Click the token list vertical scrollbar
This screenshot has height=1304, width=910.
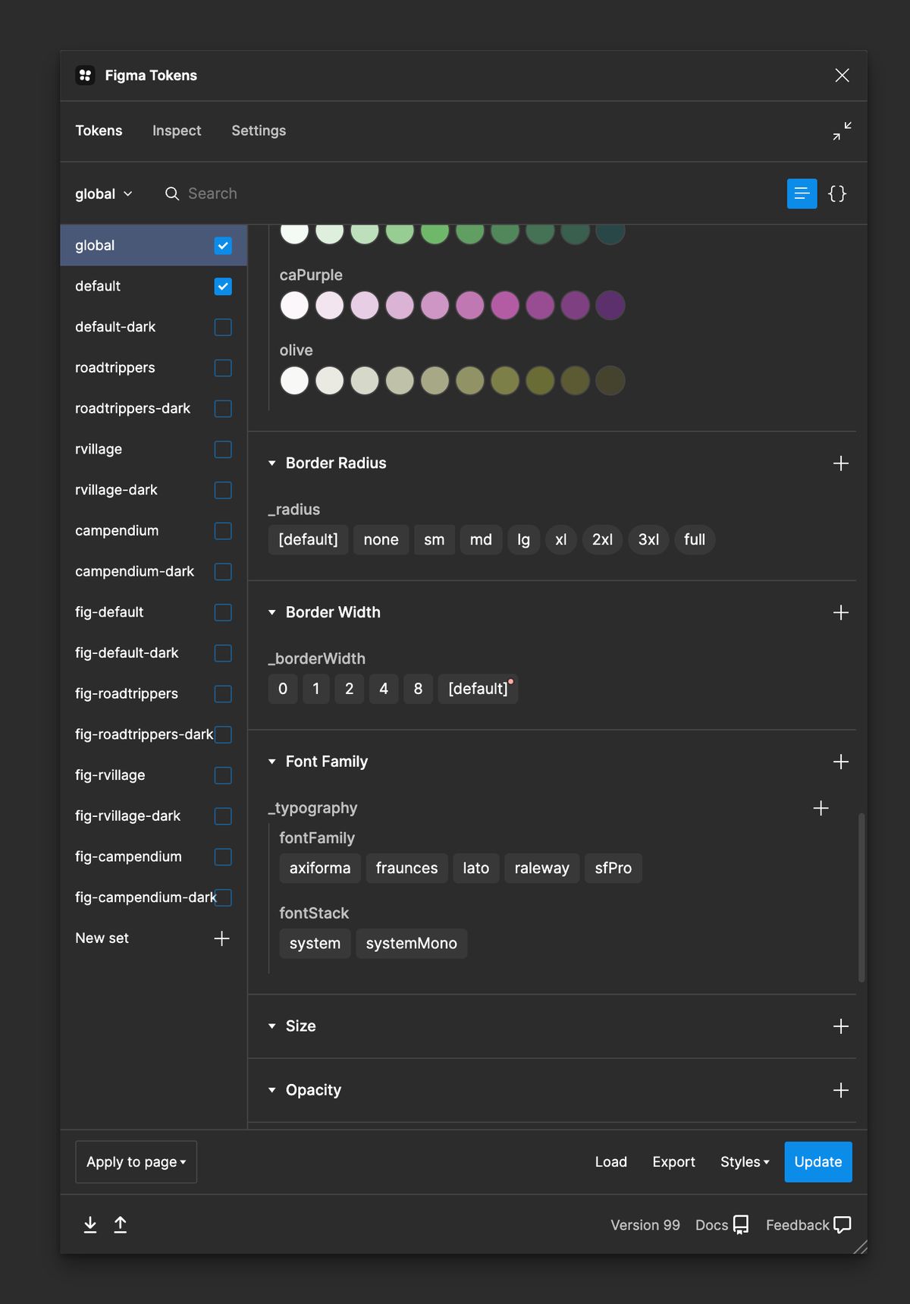861,897
